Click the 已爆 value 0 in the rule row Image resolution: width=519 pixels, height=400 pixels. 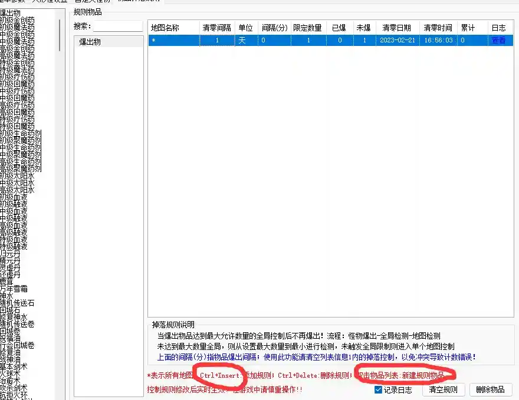click(340, 40)
